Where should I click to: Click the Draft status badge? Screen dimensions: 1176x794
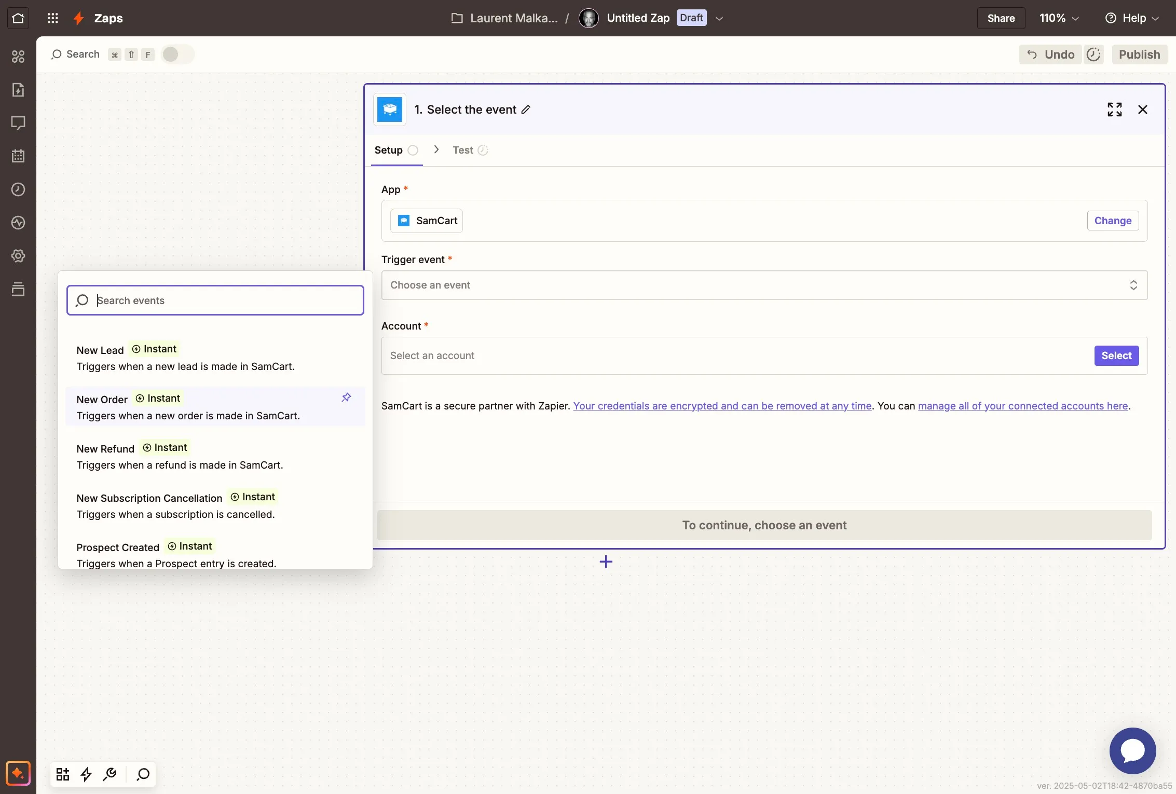(691, 18)
